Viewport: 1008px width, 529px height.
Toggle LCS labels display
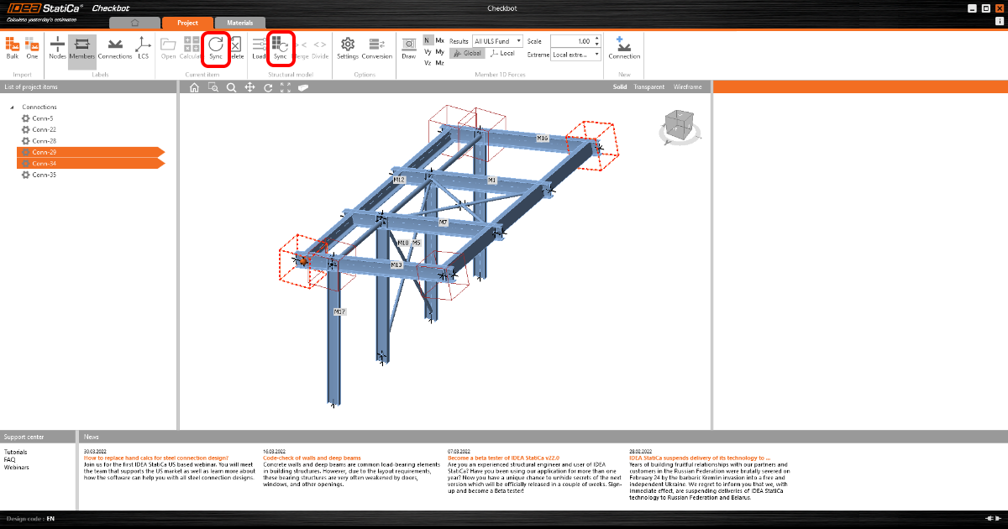144,47
